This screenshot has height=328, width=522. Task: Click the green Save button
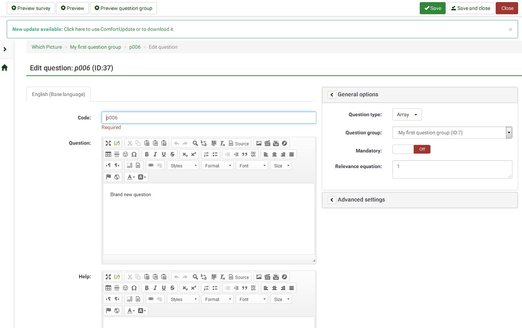(432, 8)
